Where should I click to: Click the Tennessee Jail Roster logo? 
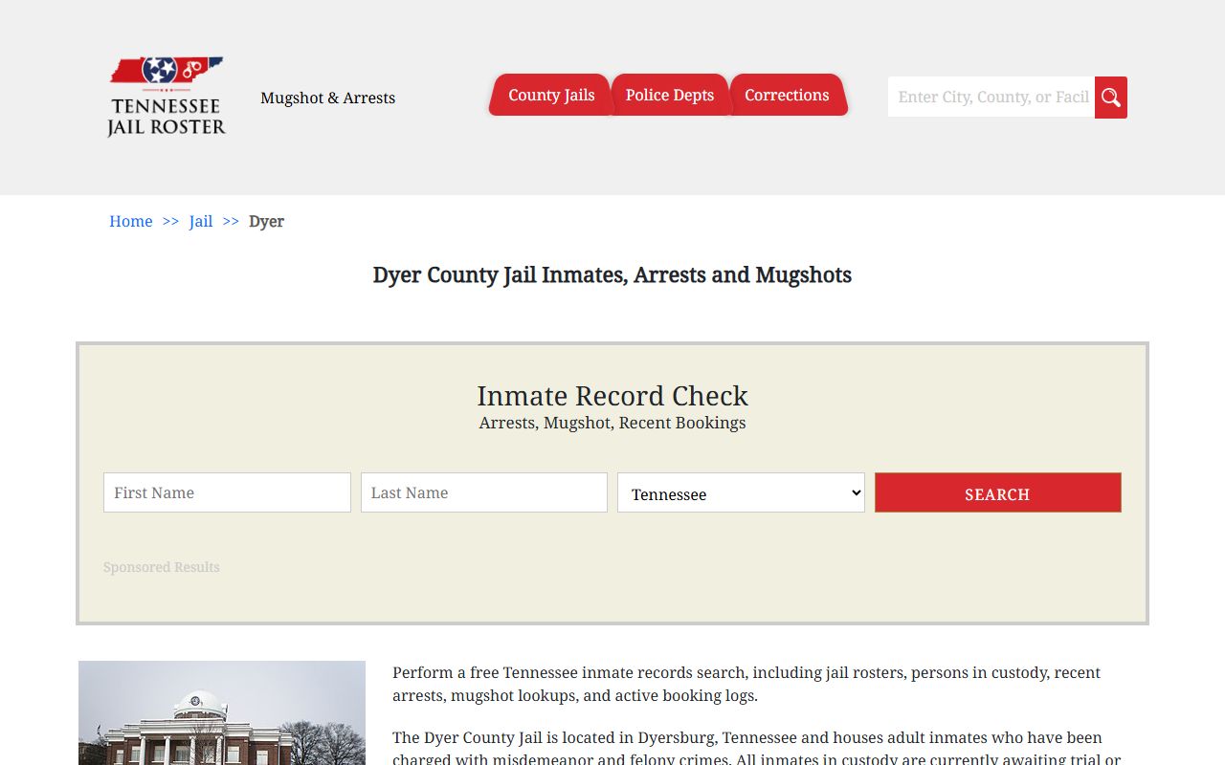(x=167, y=97)
